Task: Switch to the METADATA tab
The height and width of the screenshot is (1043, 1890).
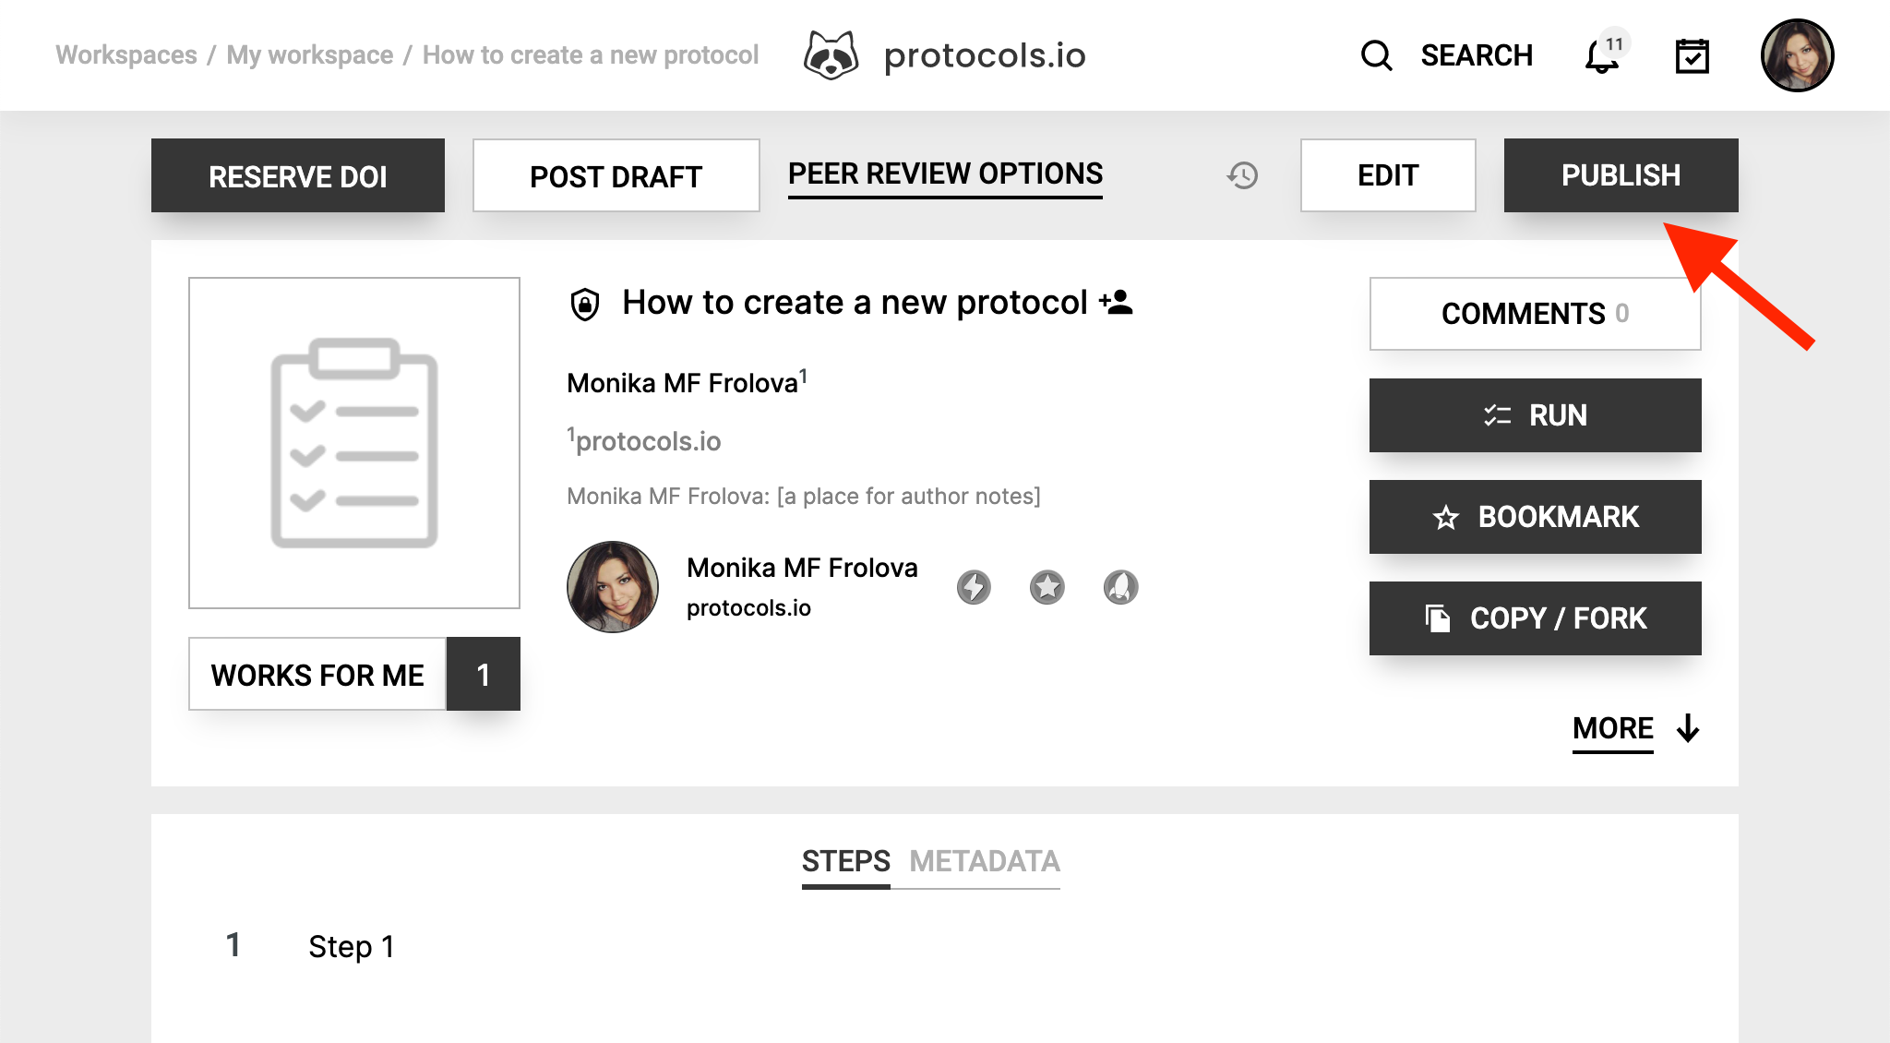Action: point(984,861)
